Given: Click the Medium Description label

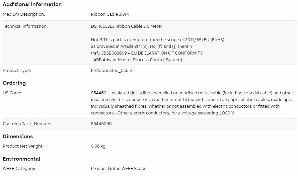Looking at the screenshot, I should (24, 14).
